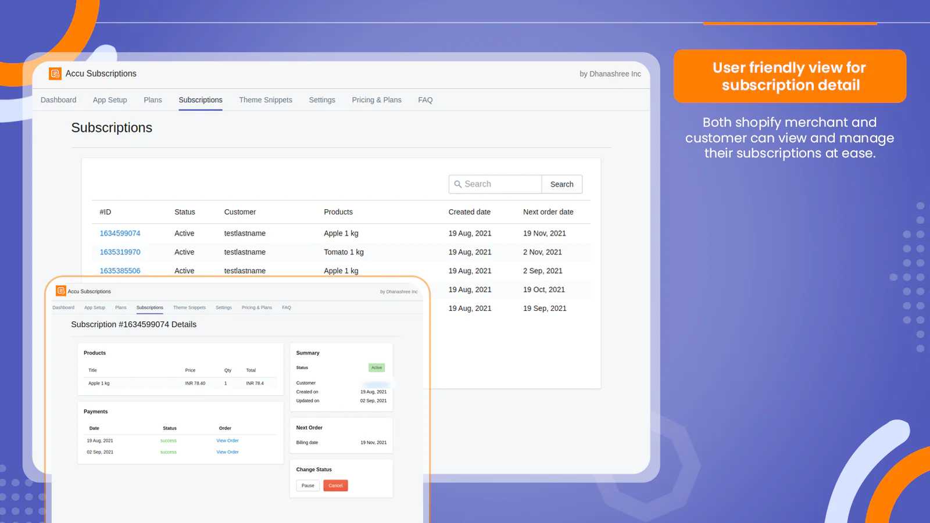Click the Plans tab in the details window

point(121,307)
